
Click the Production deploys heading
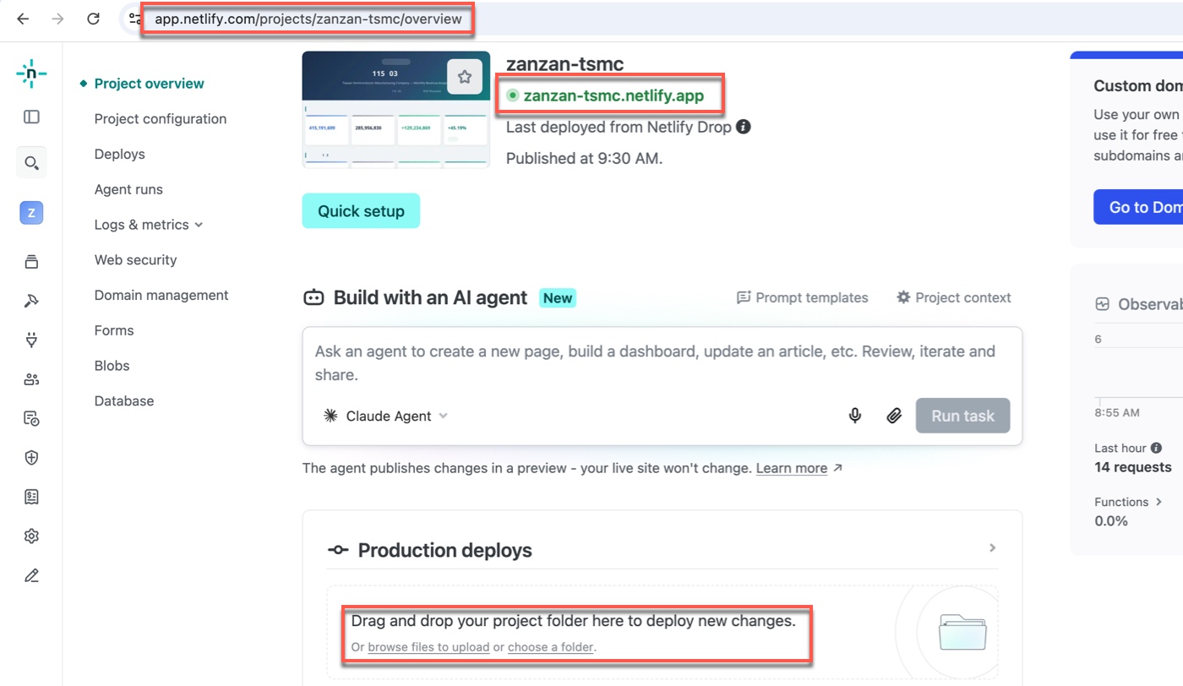click(444, 550)
